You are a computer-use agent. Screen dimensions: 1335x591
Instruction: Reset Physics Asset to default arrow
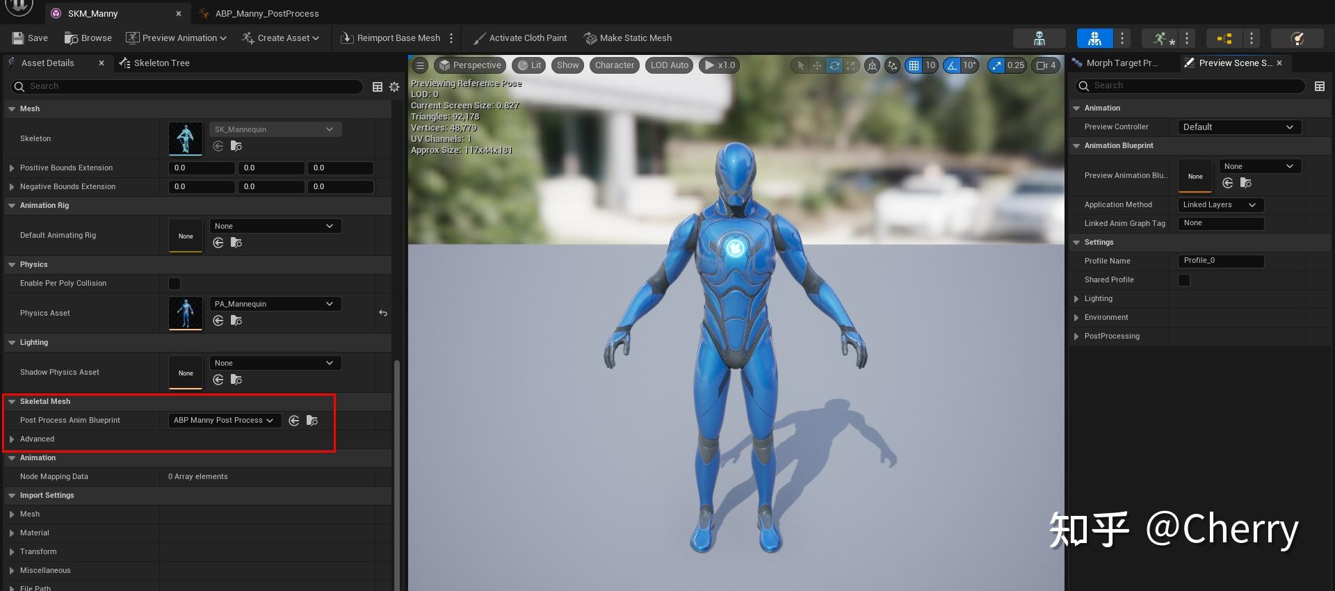pos(383,313)
